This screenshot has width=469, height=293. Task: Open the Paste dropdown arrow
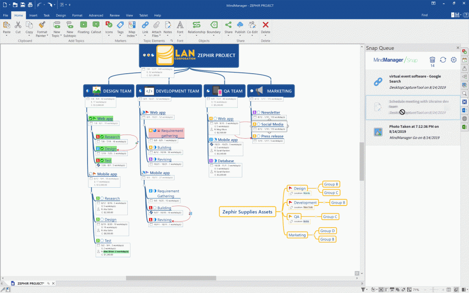pyautogui.click(x=6, y=36)
